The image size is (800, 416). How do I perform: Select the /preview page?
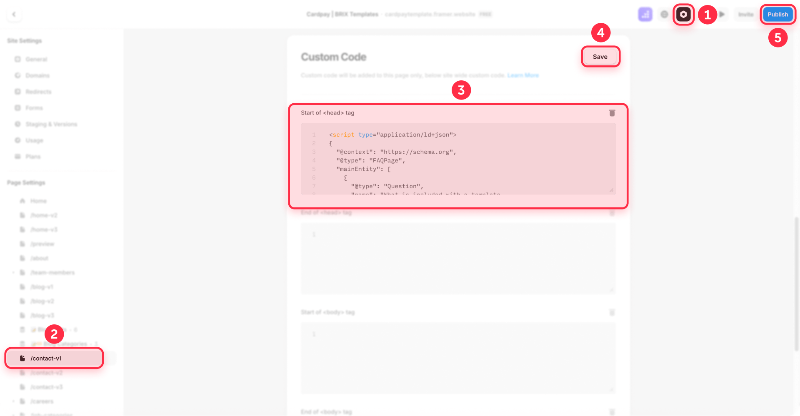pos(42,244)
